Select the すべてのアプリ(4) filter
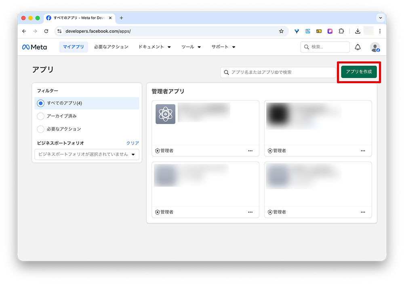Viewport: 404px width, 284px height. point(40,103)
